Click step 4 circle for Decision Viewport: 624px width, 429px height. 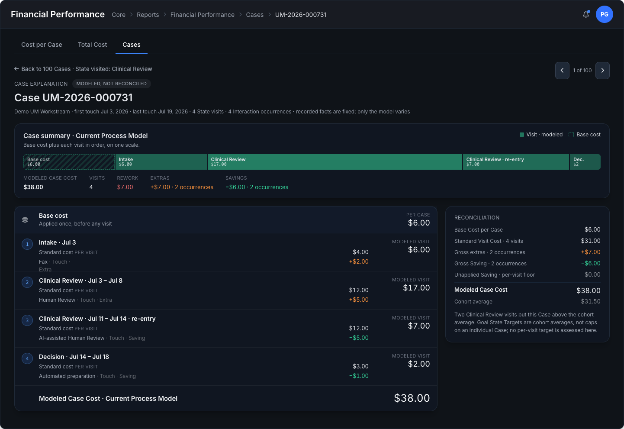pyautogui.click(x=27, y=358)
